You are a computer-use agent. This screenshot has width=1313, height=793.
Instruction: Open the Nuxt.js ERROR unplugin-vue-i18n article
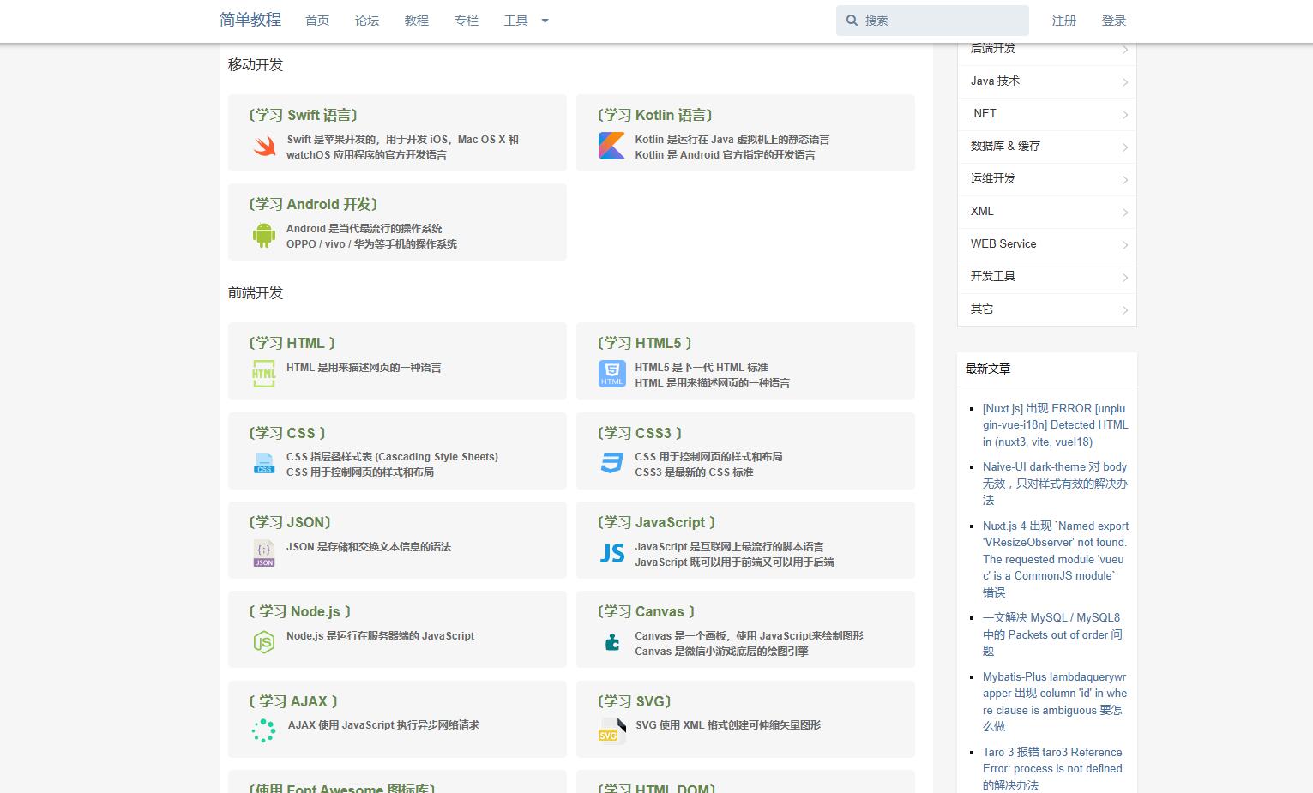(1055, 425)
